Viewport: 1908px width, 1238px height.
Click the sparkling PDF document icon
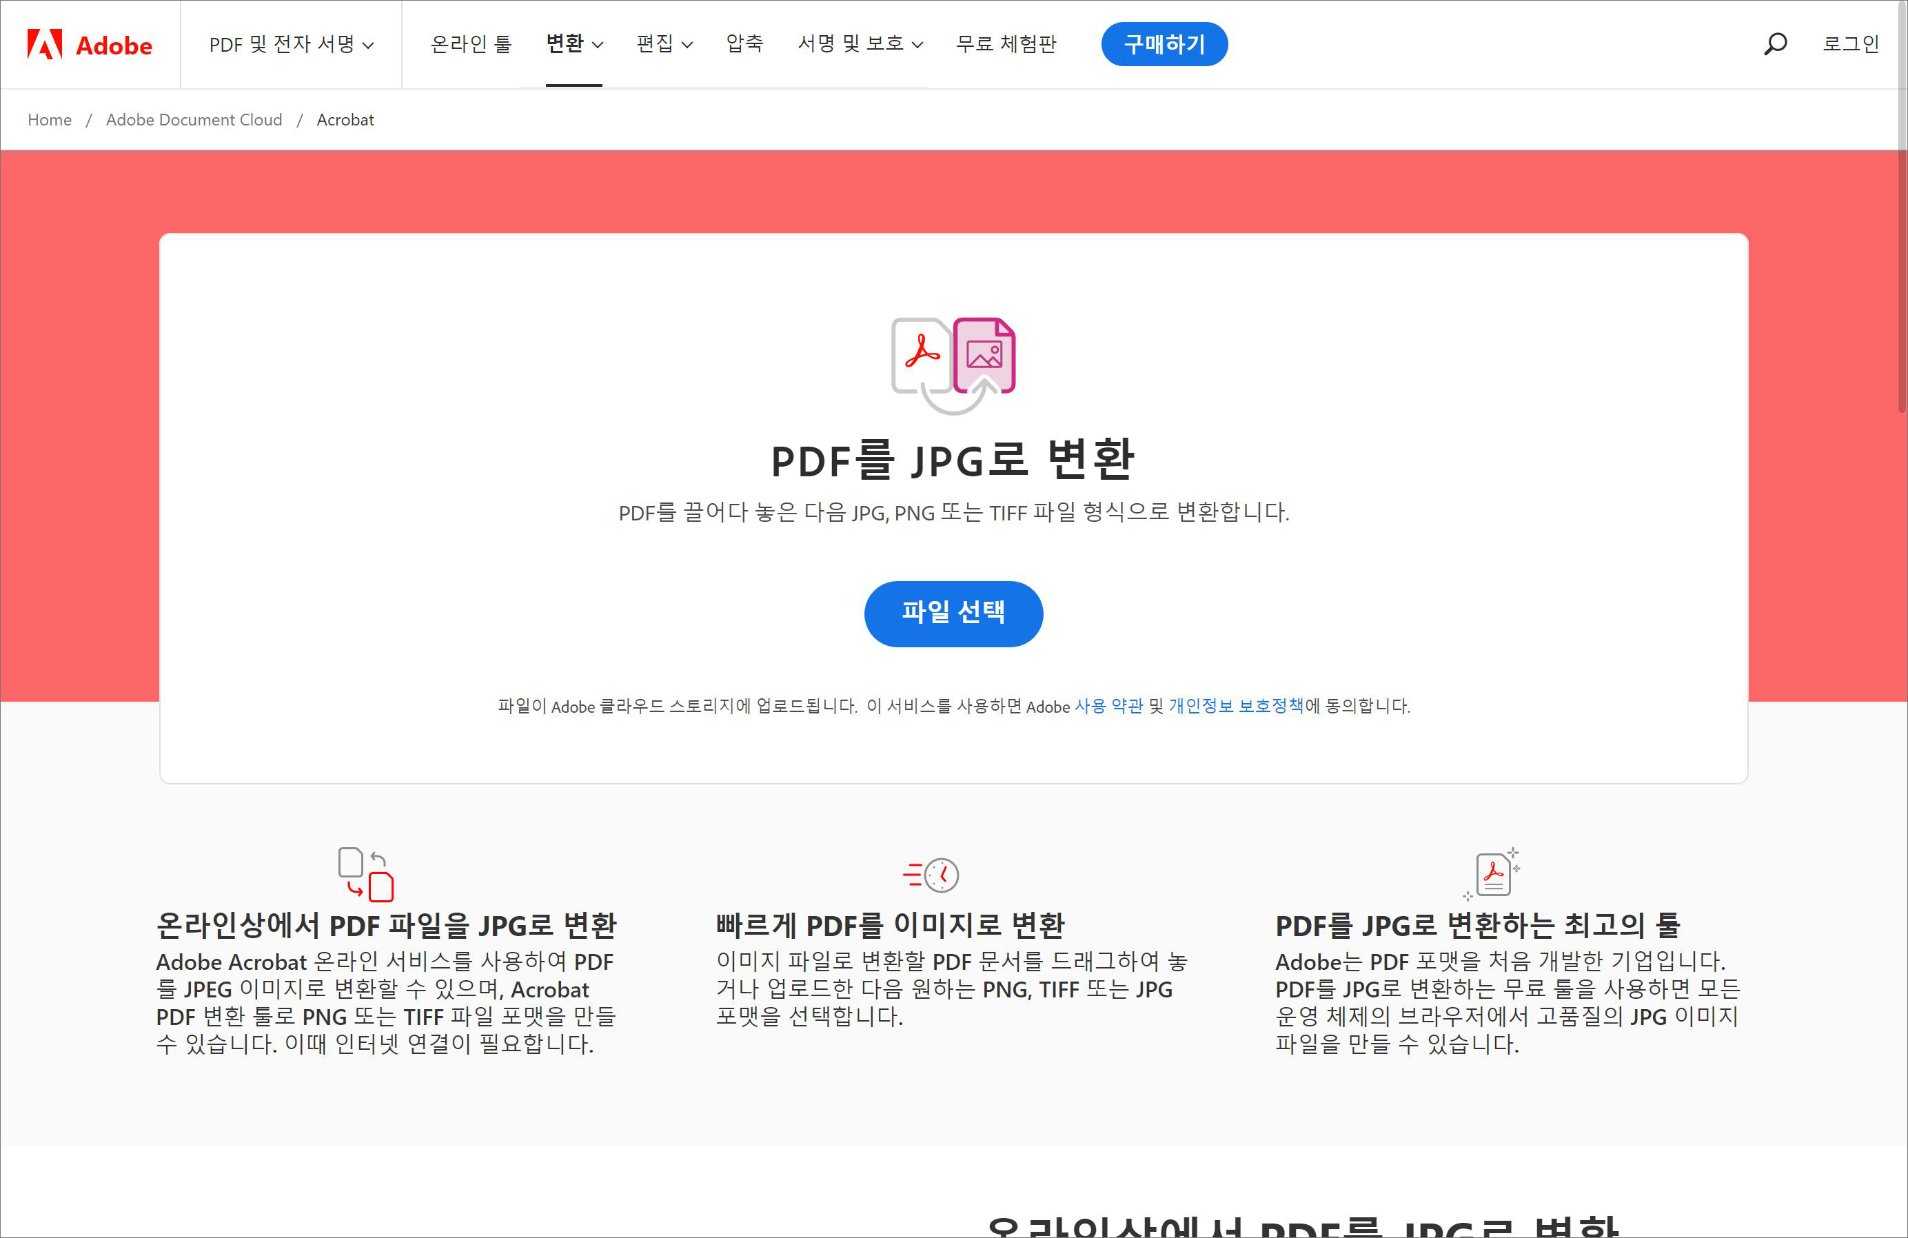[x=1493, y=874]
